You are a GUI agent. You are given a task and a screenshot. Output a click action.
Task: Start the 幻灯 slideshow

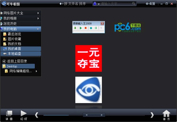(24, 115)
